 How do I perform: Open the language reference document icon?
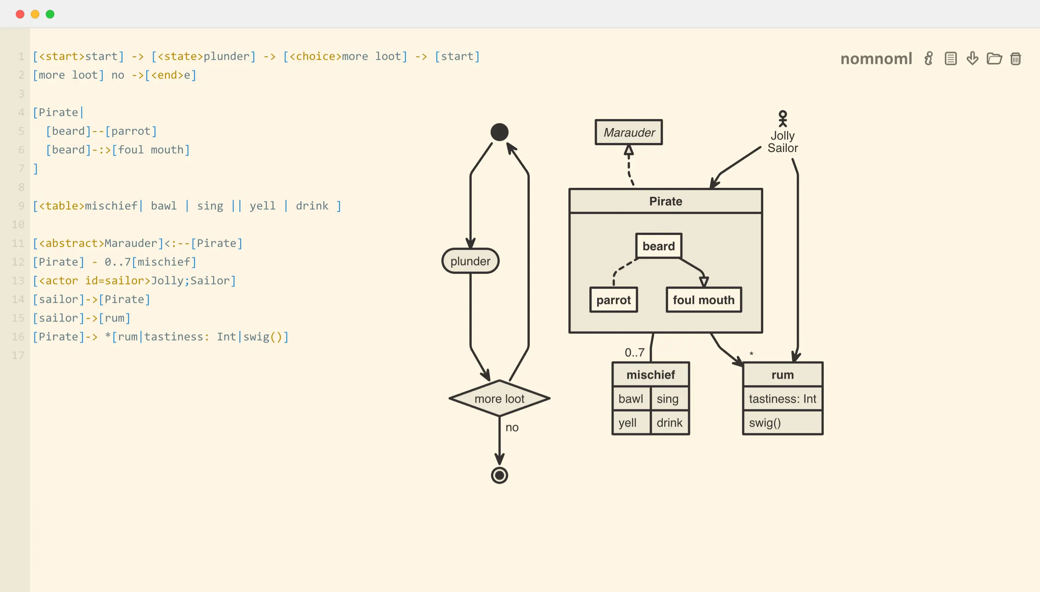[950, 58]
